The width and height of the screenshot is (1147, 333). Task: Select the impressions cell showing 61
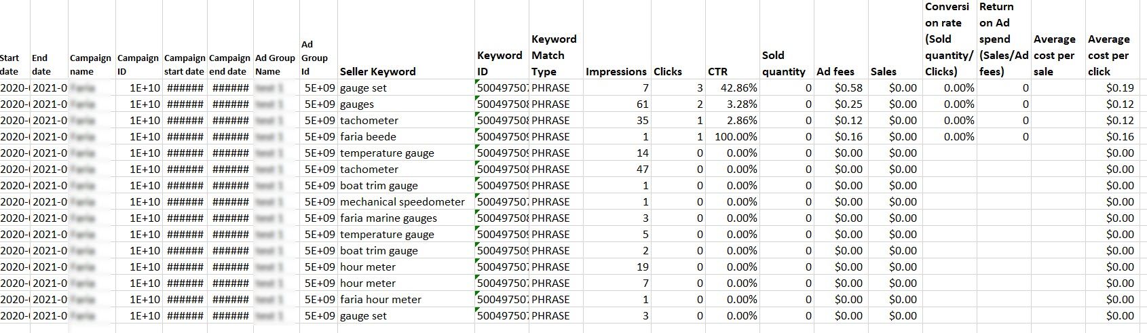[x=617, y=104]
